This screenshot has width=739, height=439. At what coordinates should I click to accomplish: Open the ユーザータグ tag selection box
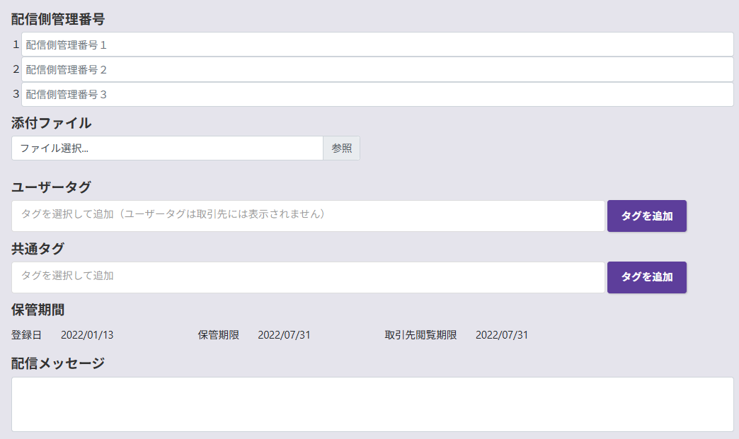[308, 216]
